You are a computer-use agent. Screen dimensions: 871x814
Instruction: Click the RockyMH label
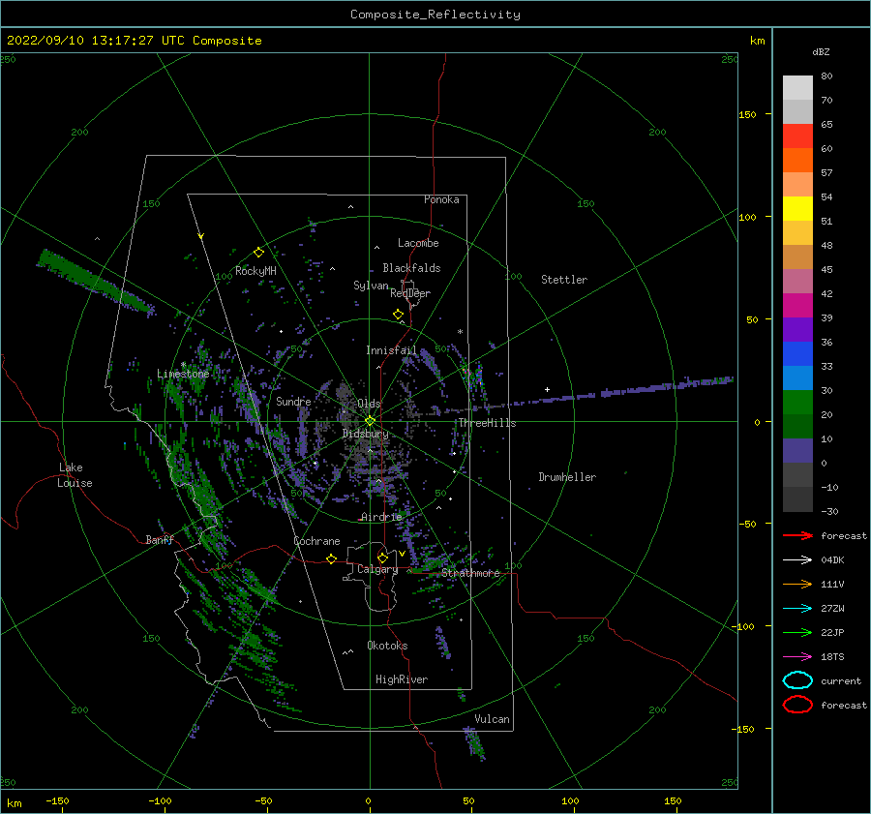(x=255, y=271)
